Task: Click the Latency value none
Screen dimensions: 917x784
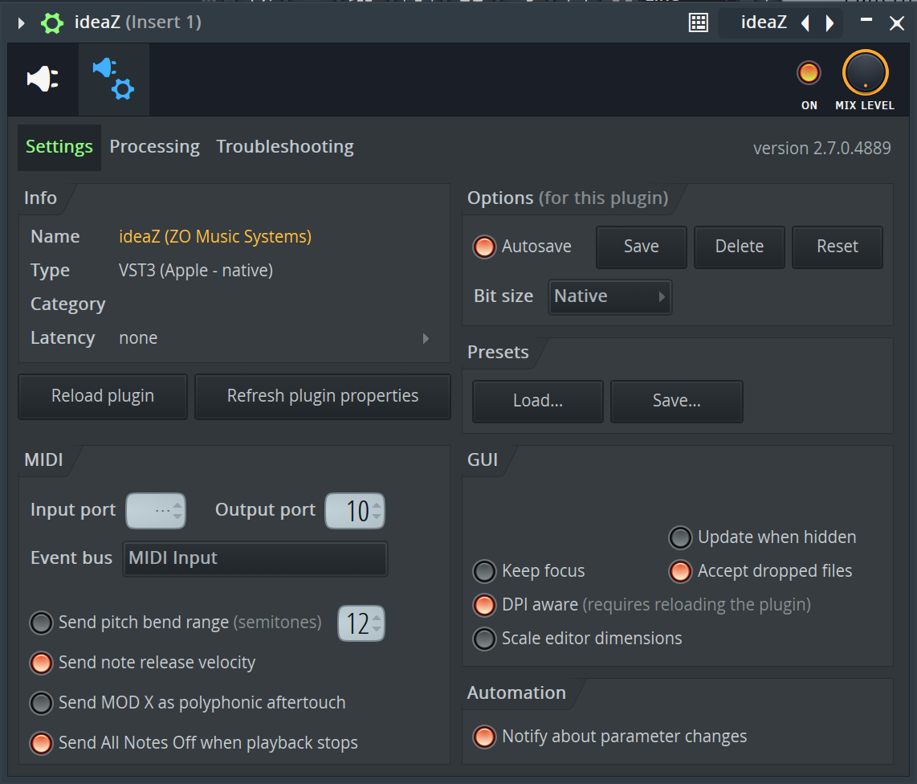Action: point(138,338)
